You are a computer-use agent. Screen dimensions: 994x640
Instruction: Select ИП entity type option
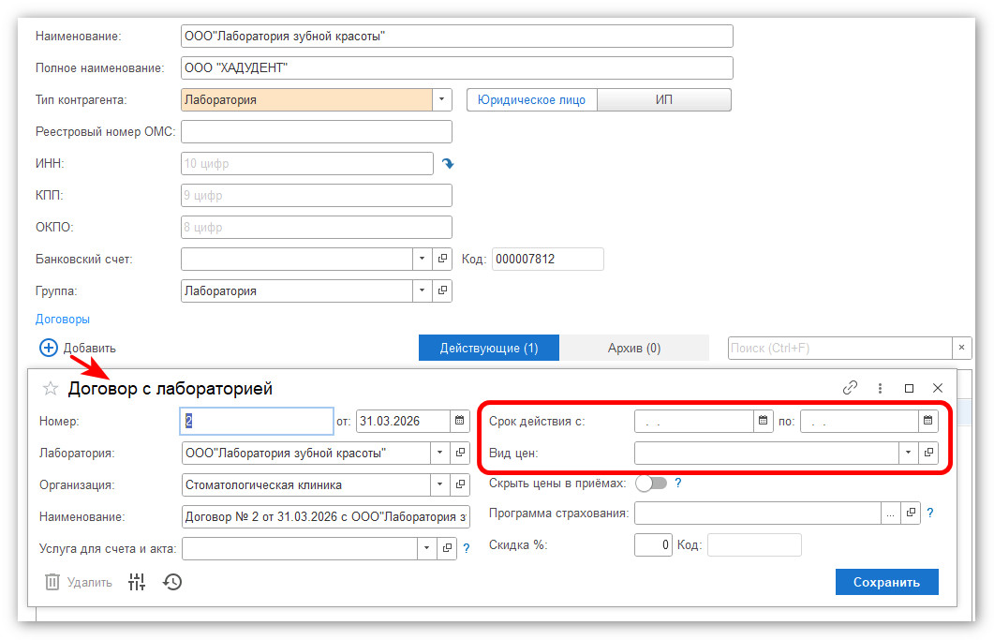663,100
